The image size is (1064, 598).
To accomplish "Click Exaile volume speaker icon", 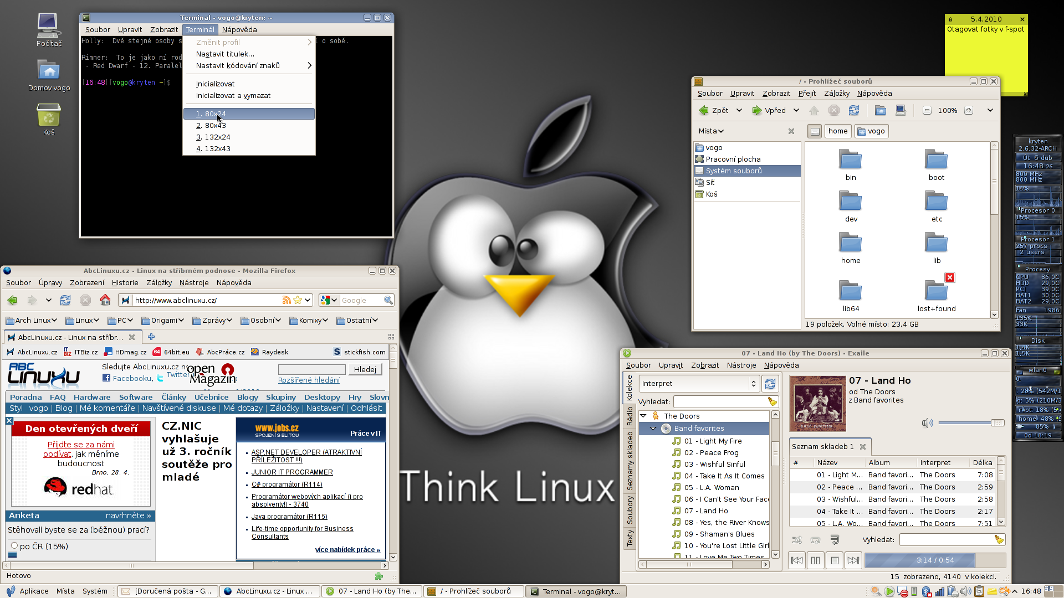I will pyautogui.click(x=927, y=423).
